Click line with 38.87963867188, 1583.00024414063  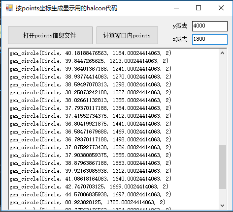[90, 163]
